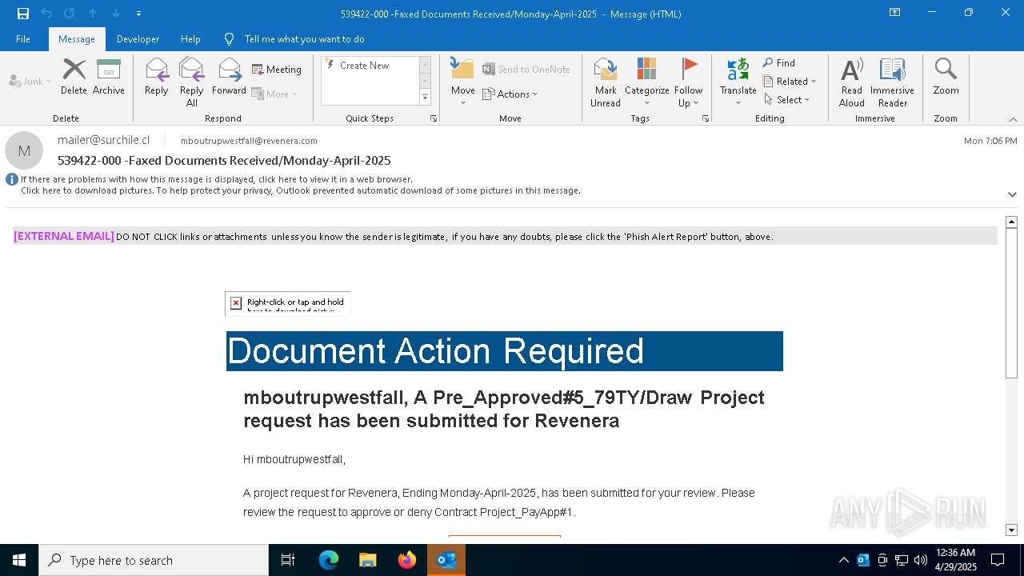The height and width of the screenshot is (576, 1024).
Task: Click the Document Action Required banner
Action: point(505,351)
